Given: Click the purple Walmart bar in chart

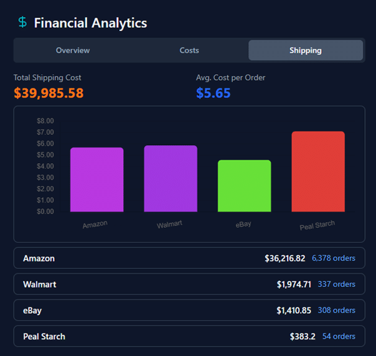Looking at the screenshot, I should 171,179.
